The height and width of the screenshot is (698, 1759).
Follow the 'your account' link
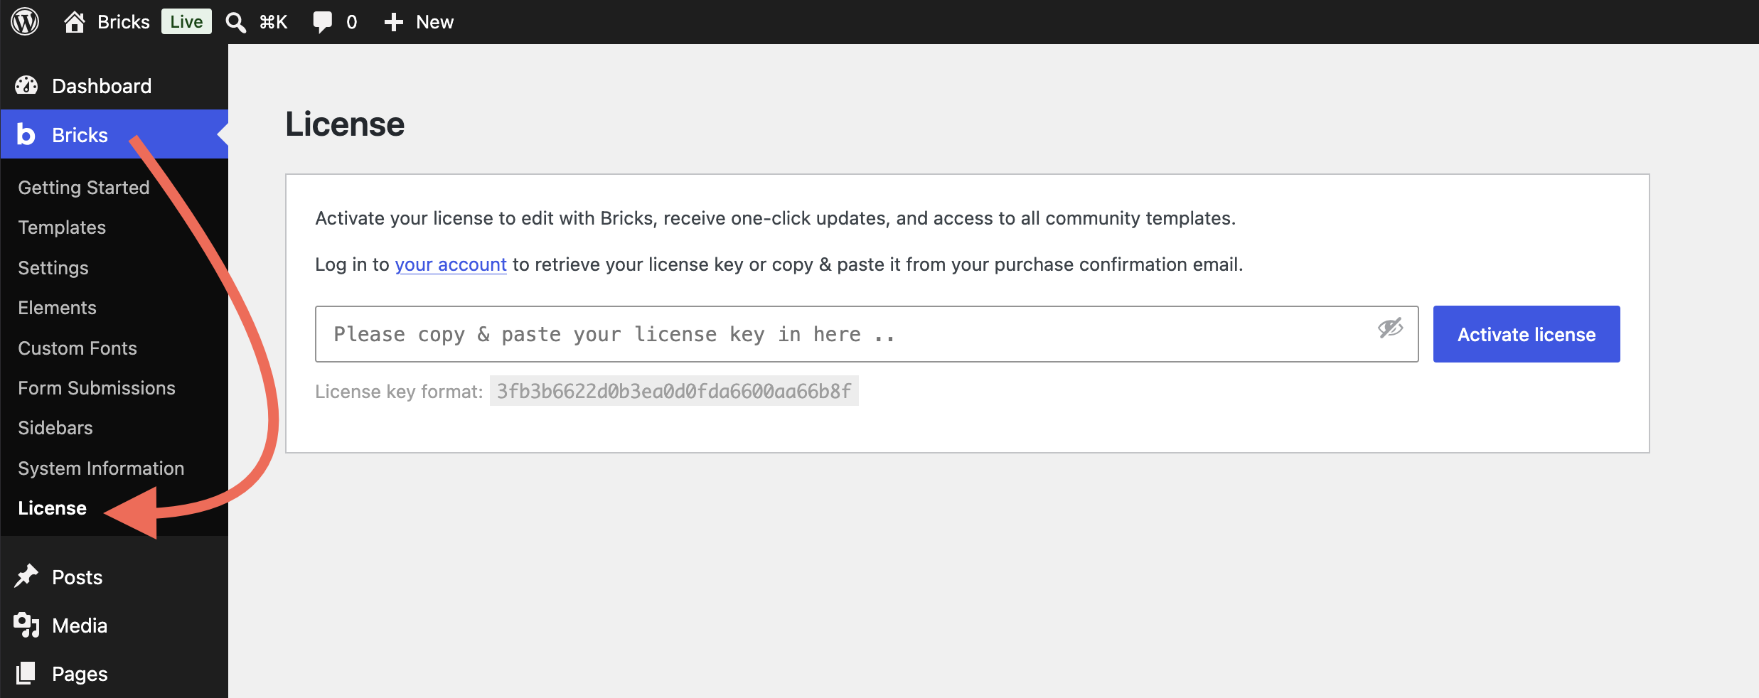451,264
